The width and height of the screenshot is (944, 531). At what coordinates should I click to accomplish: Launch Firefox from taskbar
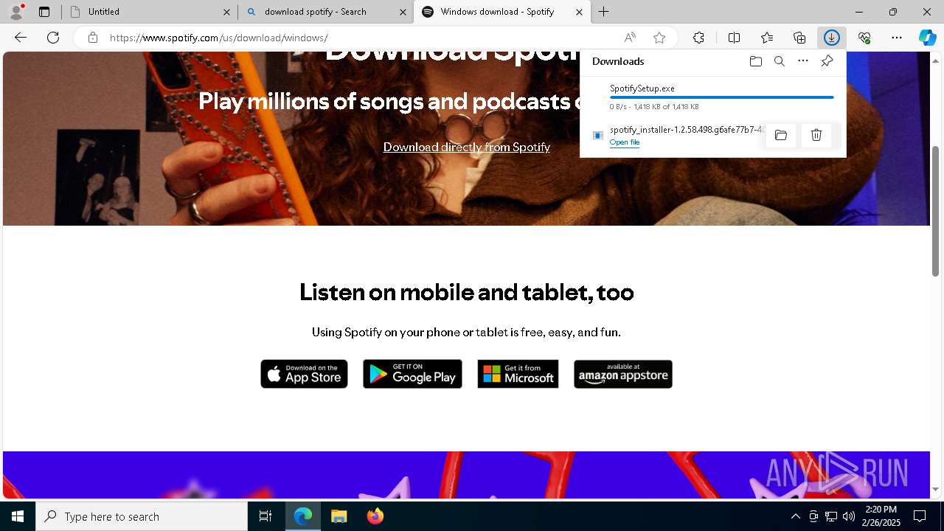pyautogui.click(x=375, y=516)
